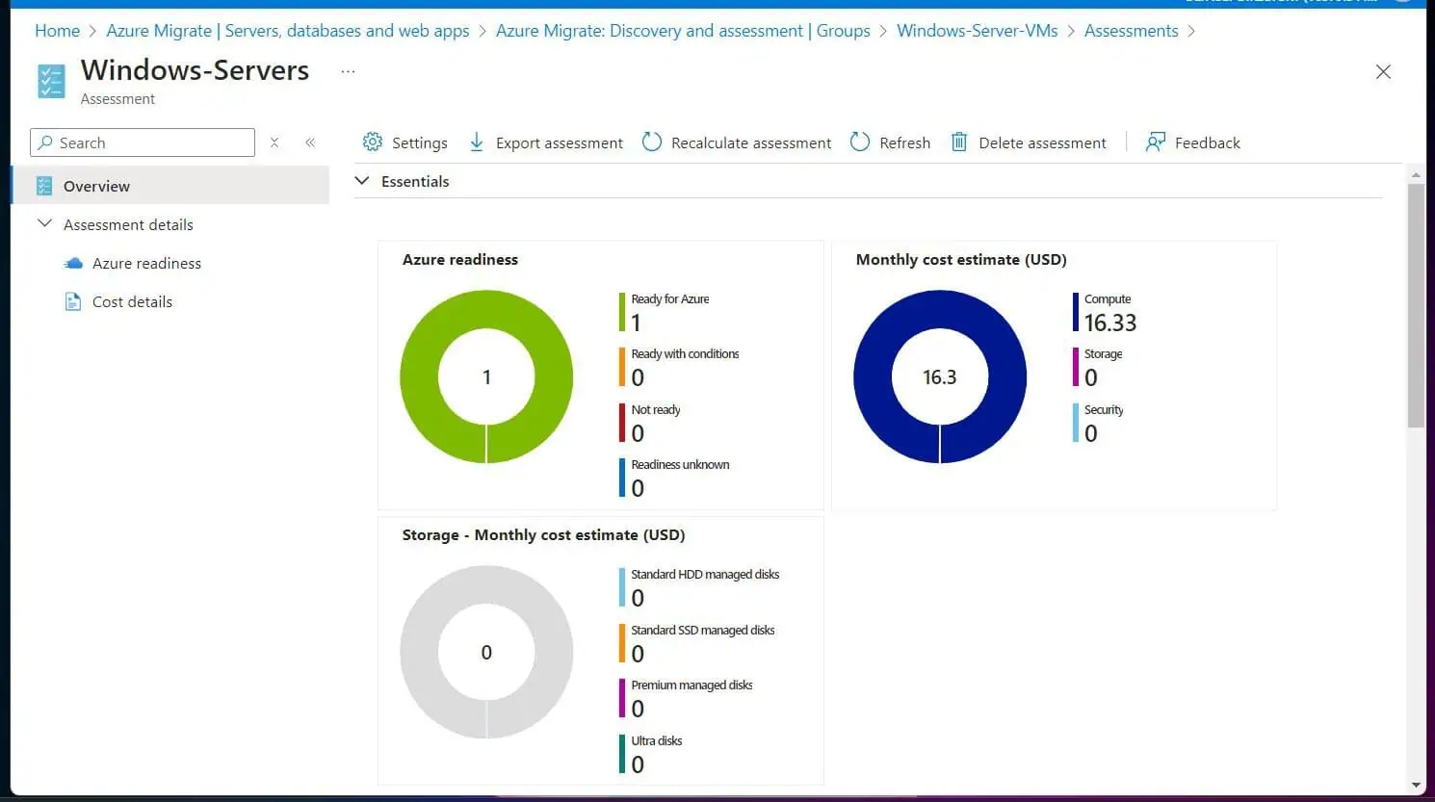
Task: Click the Feedback person icon
Action: 1155,142
